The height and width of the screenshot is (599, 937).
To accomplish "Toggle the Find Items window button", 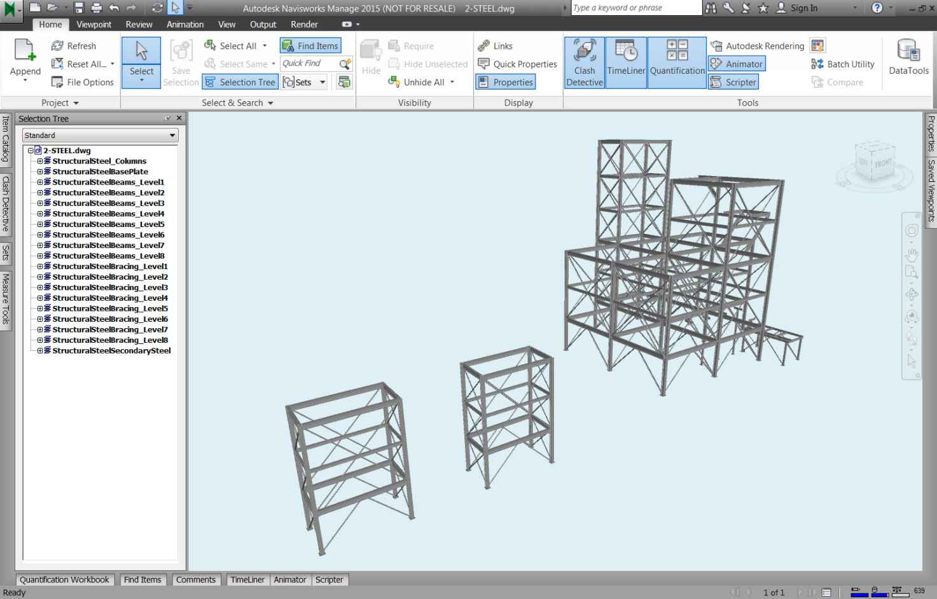I will tap(310, 46).
